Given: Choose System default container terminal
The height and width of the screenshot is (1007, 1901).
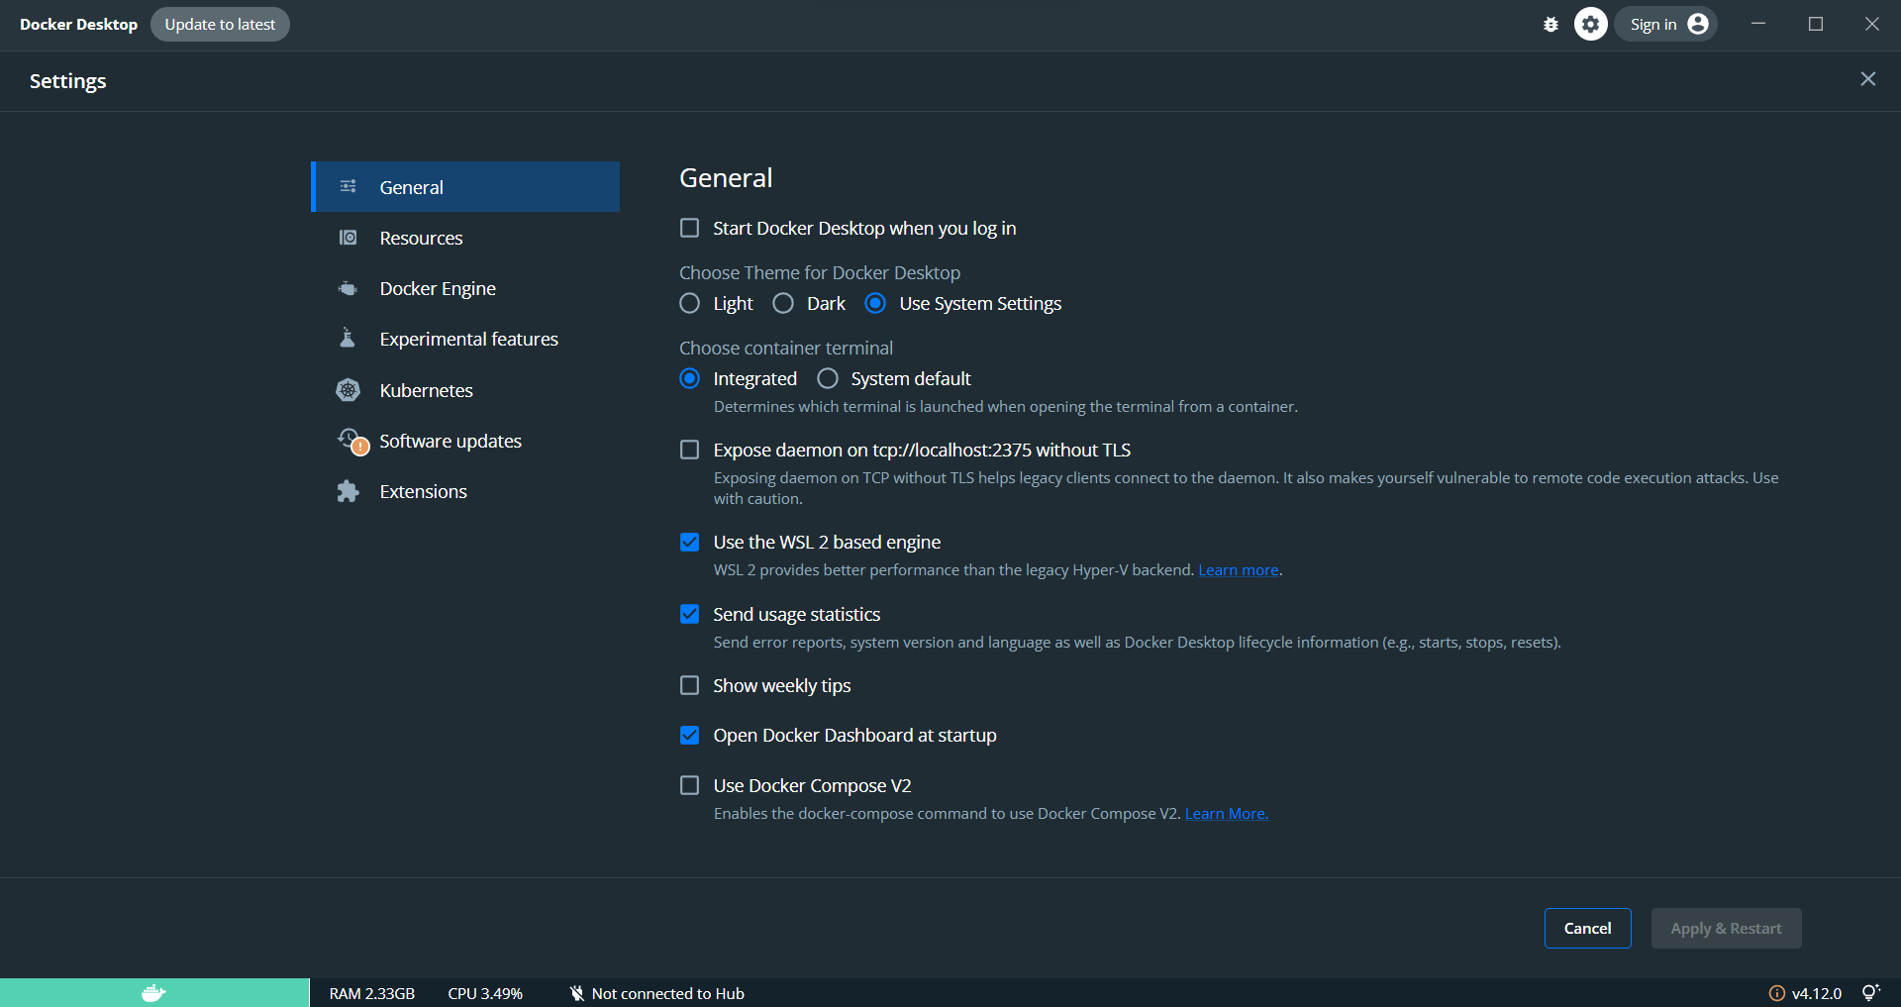Looking at the screenshot, I should (x=828, y=378).
